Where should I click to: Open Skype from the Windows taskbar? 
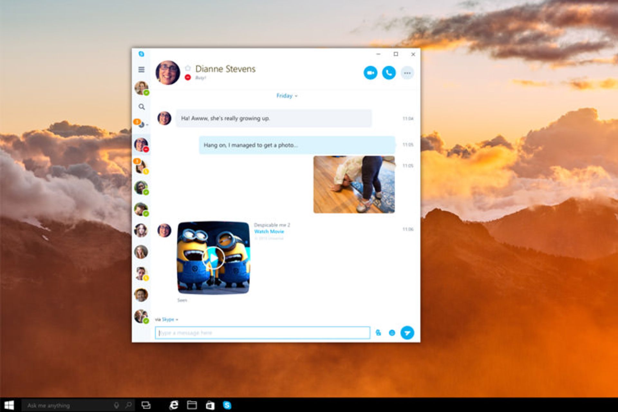[x=227, y=405]
